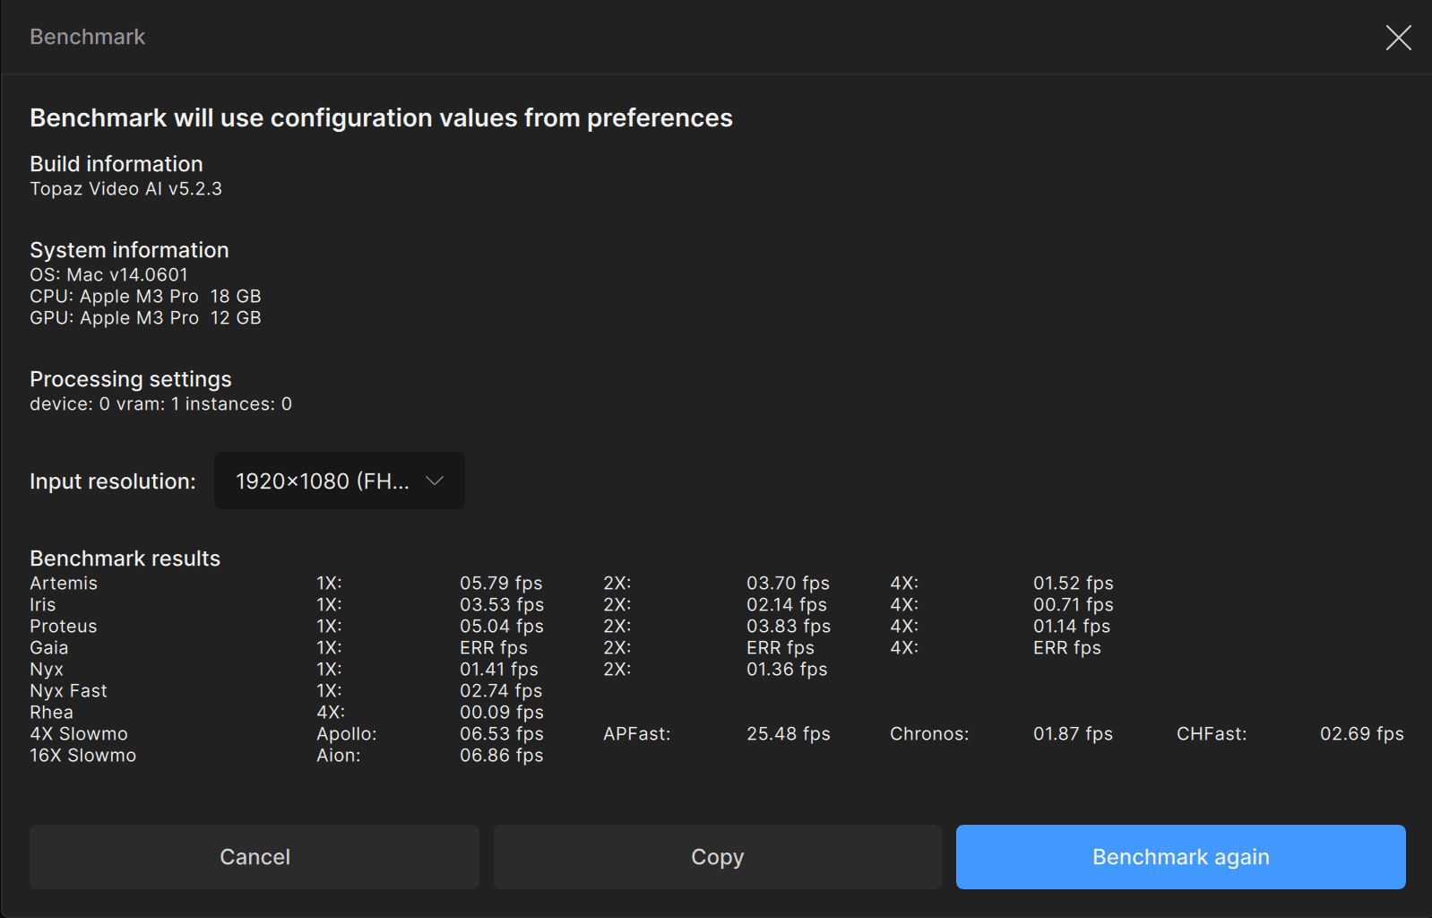
Task: Select the Nyx Fast result 02.74 fps
Action: [x=501, y=691]
